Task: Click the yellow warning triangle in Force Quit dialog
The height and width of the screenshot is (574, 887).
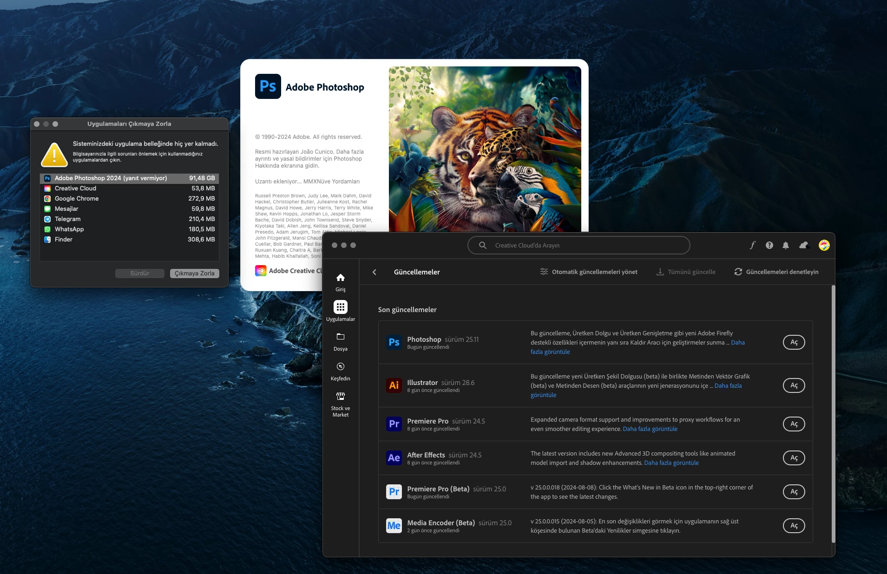Action: (x=54, y=155)
